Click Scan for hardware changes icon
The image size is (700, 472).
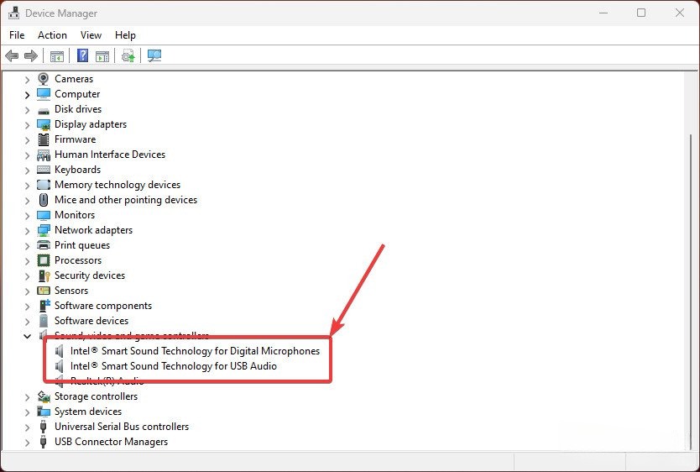pos(154,56)
